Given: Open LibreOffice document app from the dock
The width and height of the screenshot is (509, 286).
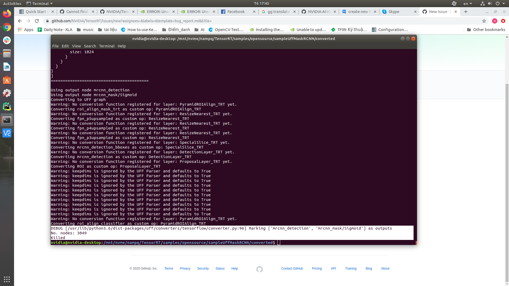Looking at the screenshot, I should [7, 67].
